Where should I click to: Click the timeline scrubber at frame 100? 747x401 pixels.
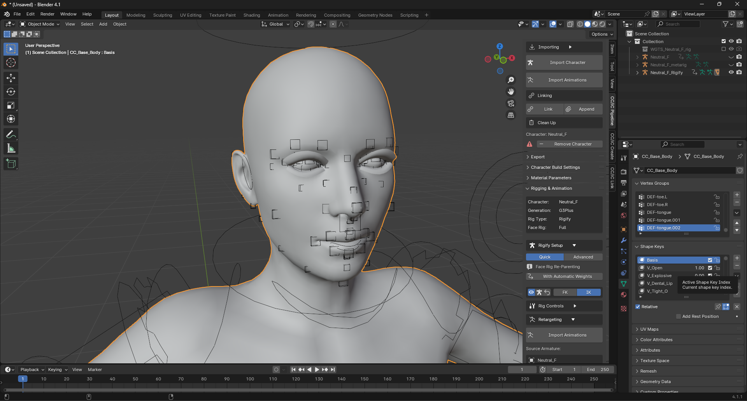pyautogui.click(x=250, y=379)
